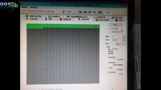Open the WDC WD10EZEX drive selector dropdown
161x90 pixels.
point(41,11)
